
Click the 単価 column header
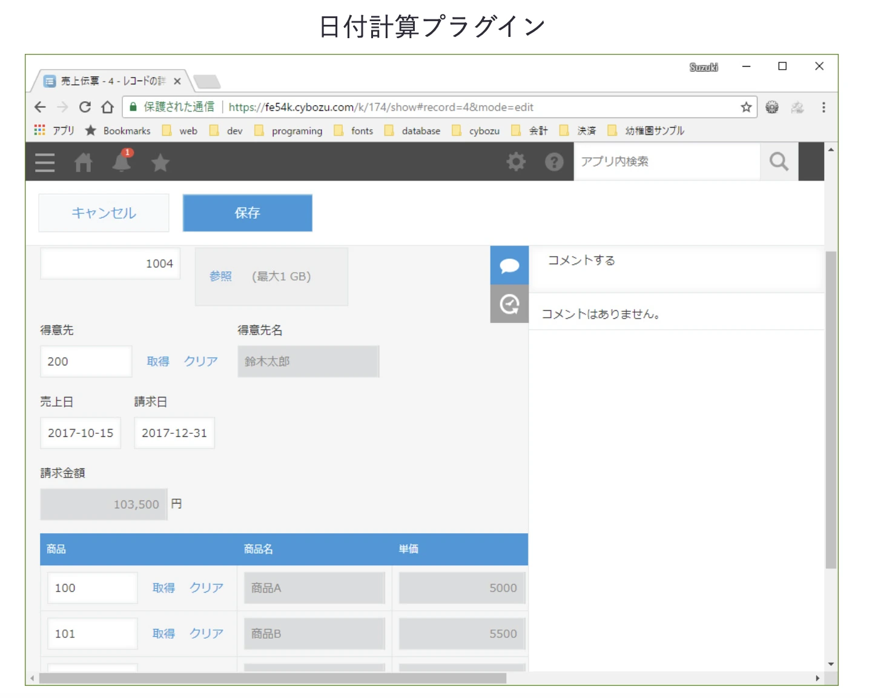pyautogui.click(x=409, y=549)
